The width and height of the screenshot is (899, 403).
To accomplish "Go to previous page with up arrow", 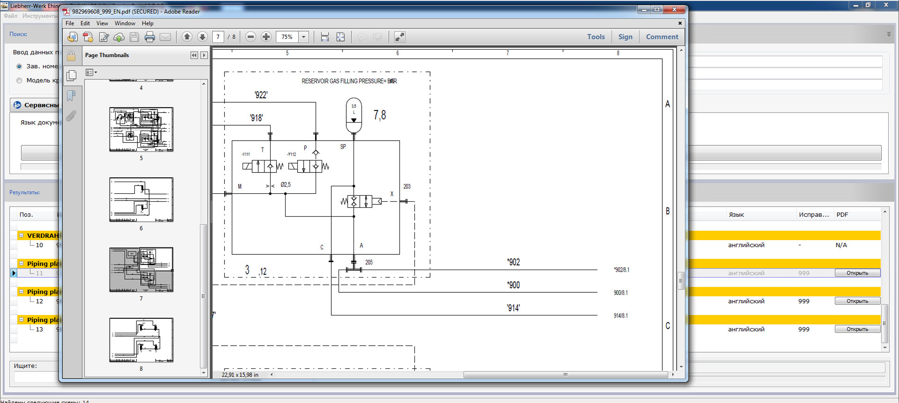I will click(x=187, y=37).
